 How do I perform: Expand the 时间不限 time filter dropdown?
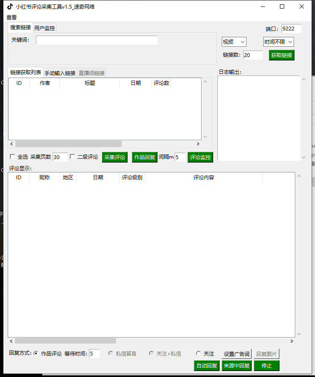[278, 42]
